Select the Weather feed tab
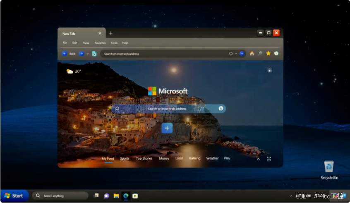Screen dimensions: 350x203 coord(212,158)
